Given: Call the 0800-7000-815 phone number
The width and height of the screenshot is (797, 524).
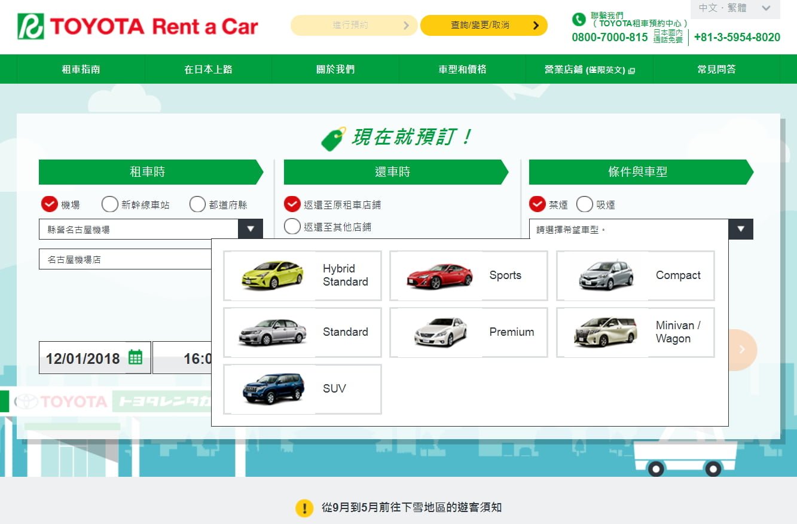Looking at the screenshot, I should coord(610,37).
